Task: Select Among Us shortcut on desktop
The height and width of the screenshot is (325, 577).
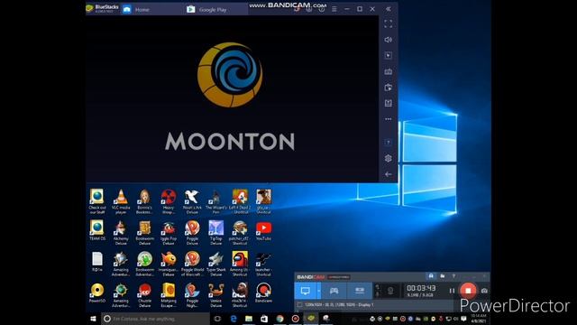Action: 240,263
